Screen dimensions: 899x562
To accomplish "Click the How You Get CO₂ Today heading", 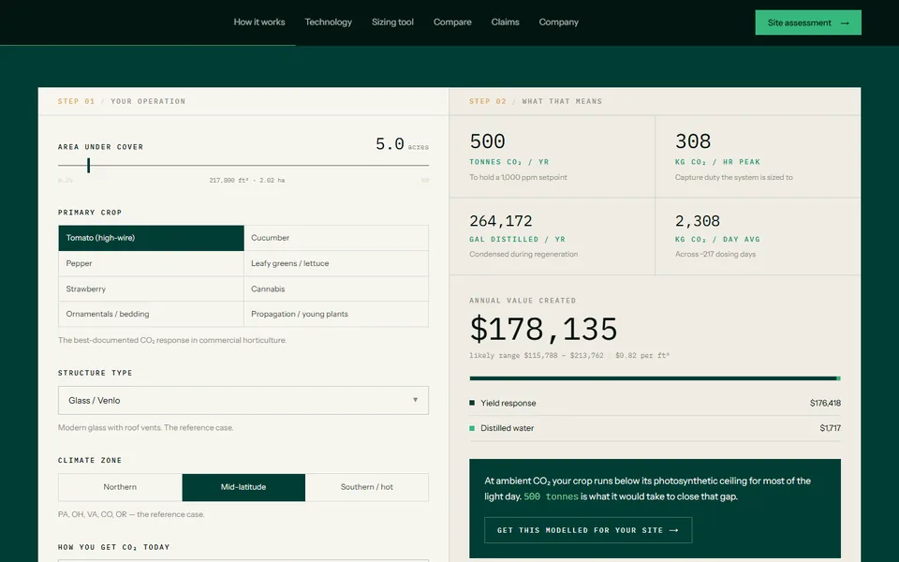I will pos(113,547).
